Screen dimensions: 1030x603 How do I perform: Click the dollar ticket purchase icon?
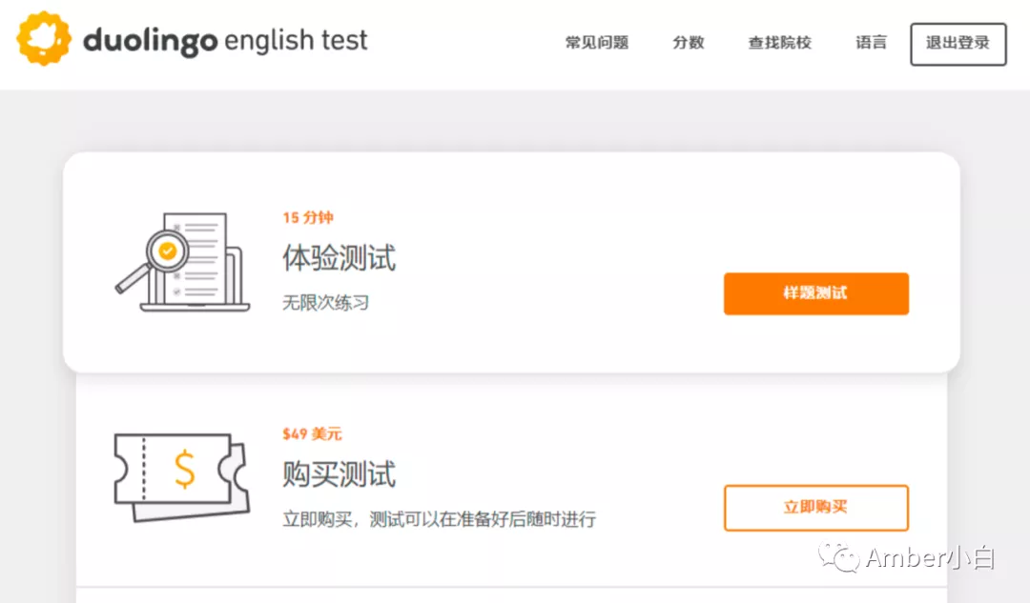pyautogui.click(x=182, y=477)
